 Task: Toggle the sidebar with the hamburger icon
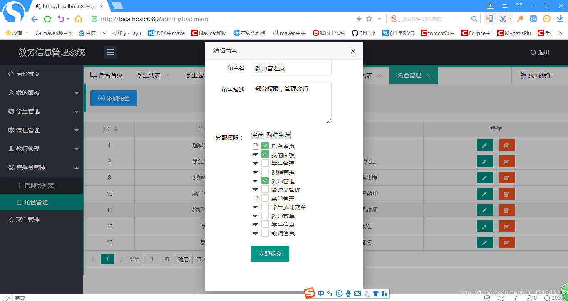(x=110, y=52)
